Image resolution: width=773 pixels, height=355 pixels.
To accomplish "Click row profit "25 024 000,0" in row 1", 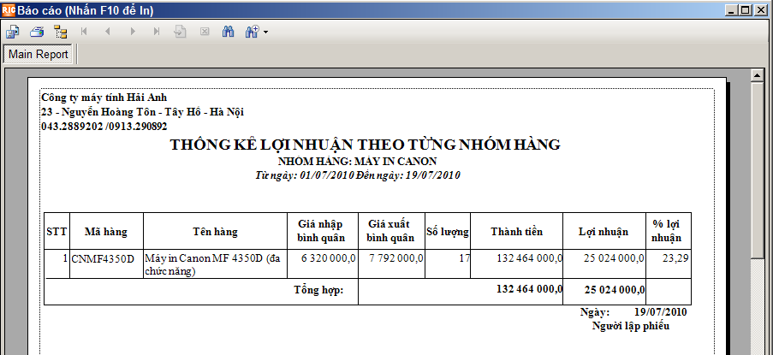I will coord(614,258).
